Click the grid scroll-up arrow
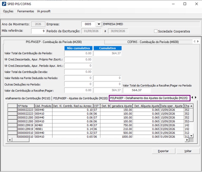202x172 pixels. [x=192, y=106]
